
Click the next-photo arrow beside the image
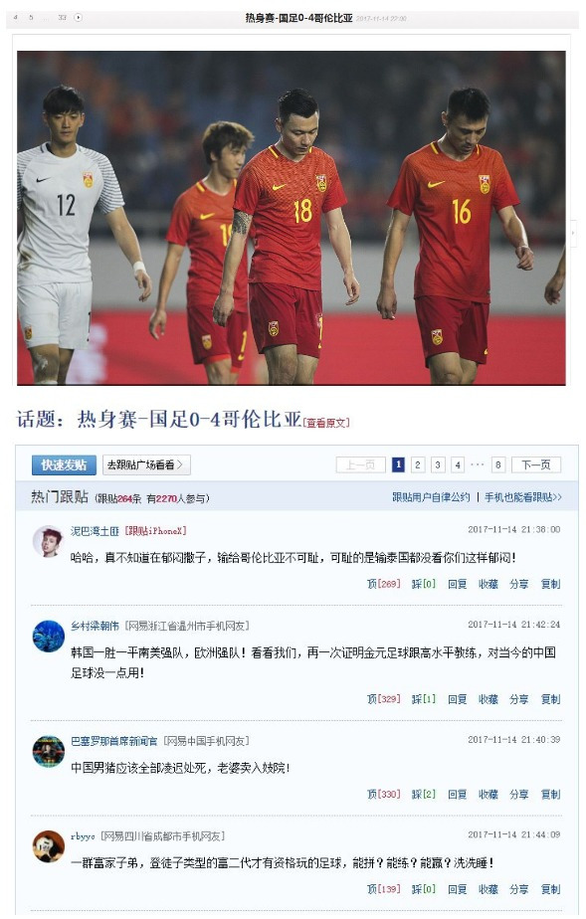tap(574, 233)
